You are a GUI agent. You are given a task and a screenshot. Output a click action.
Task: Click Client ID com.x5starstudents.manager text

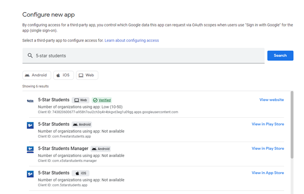click(67, 161)
